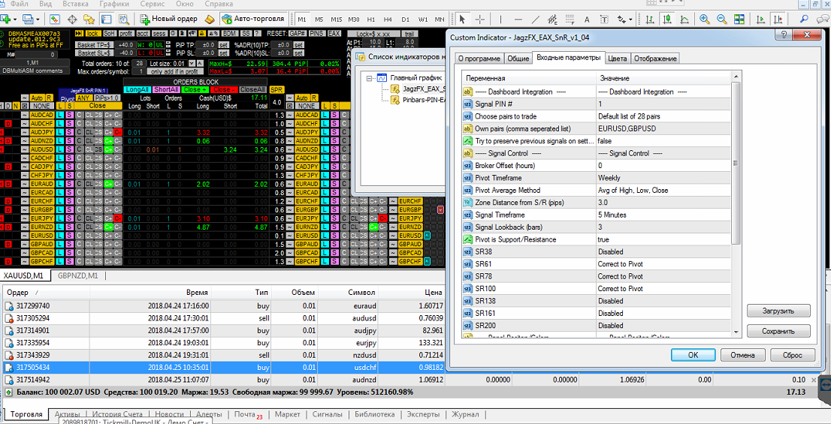The width and height of the screenshot is (831, 424).
Task: Switch chart to candlesticks icon
Action: [x=668, y=19]
